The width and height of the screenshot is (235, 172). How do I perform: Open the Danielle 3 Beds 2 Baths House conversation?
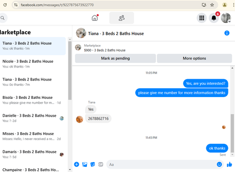point(33,118)
